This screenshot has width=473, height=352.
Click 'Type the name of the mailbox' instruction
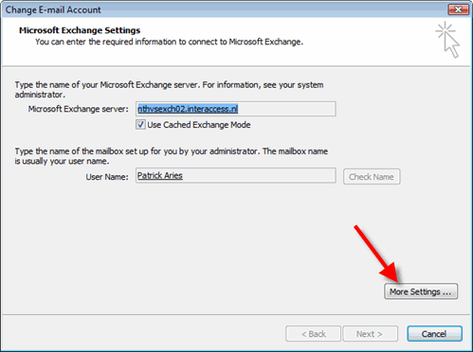click(172, 156)
